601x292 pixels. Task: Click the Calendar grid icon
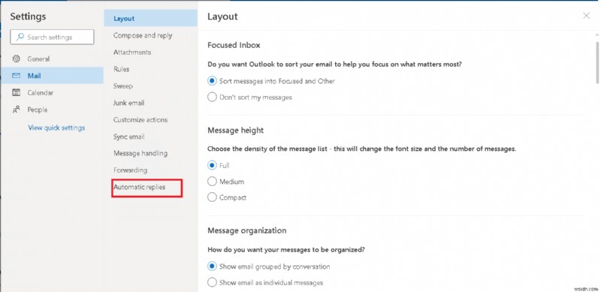pos(16,93)
